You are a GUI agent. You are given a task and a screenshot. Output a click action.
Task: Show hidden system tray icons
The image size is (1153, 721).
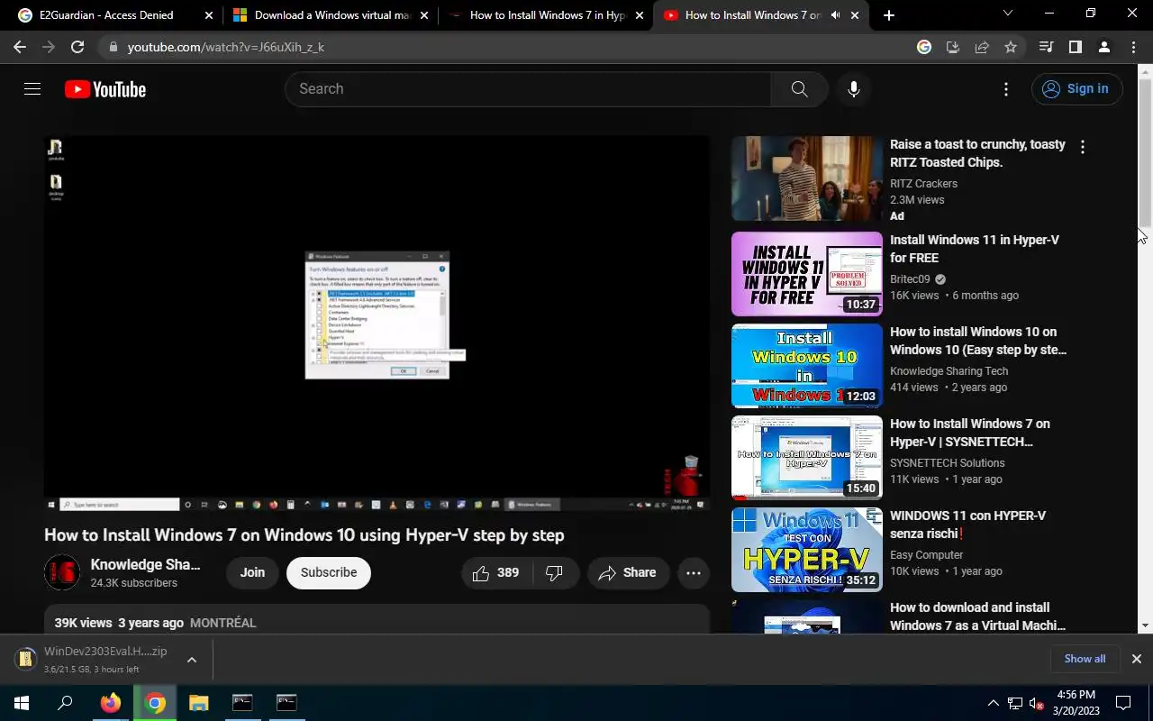click(993, 703)
